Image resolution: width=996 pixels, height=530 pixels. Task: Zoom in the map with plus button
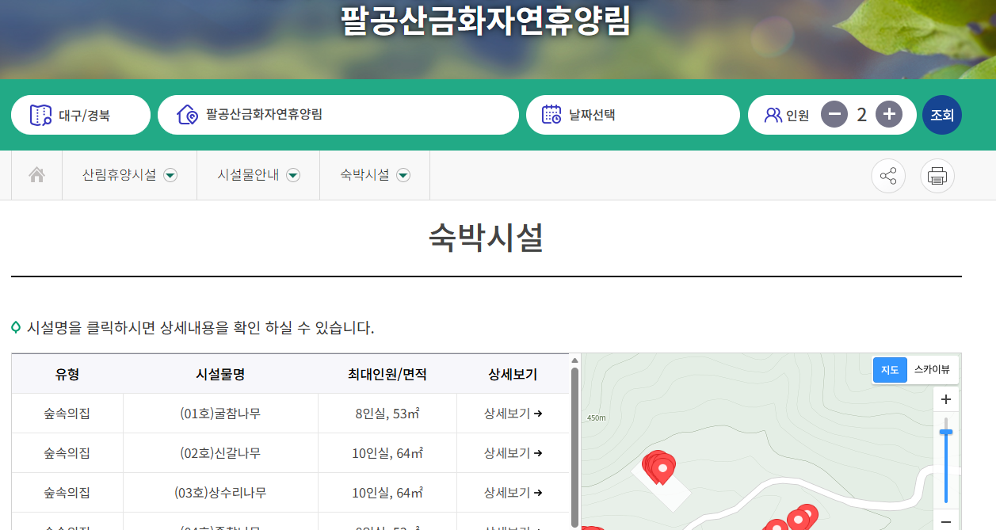(x=945, y=400)
